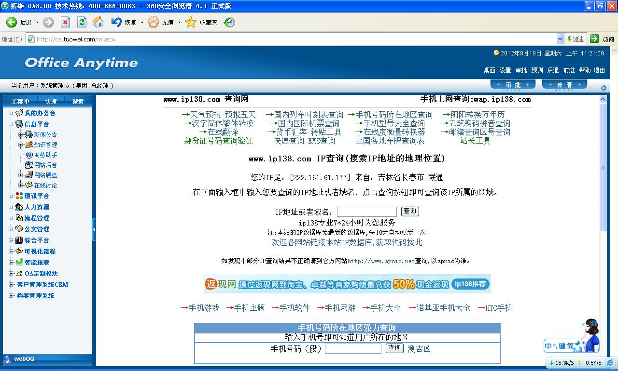618x371 pixels.
Task: Click the 审批 button below the header
Action: pos(513,85)
